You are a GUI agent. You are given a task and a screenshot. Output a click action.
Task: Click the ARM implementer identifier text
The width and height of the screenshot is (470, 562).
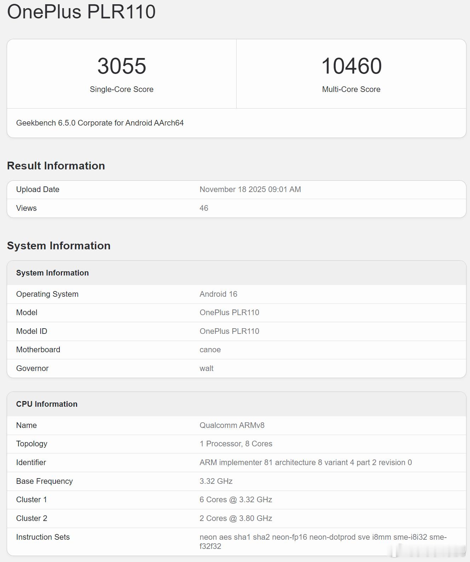click(x=306, y=463)
